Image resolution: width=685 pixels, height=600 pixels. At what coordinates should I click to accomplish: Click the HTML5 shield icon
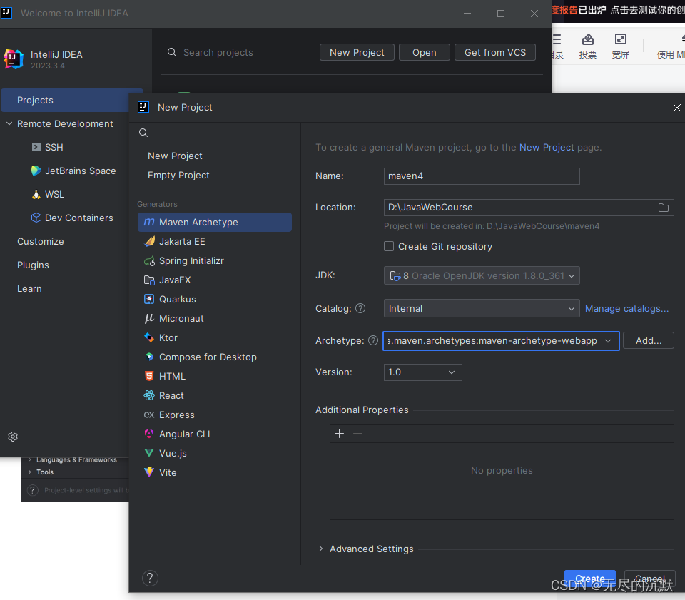point(149,376)
